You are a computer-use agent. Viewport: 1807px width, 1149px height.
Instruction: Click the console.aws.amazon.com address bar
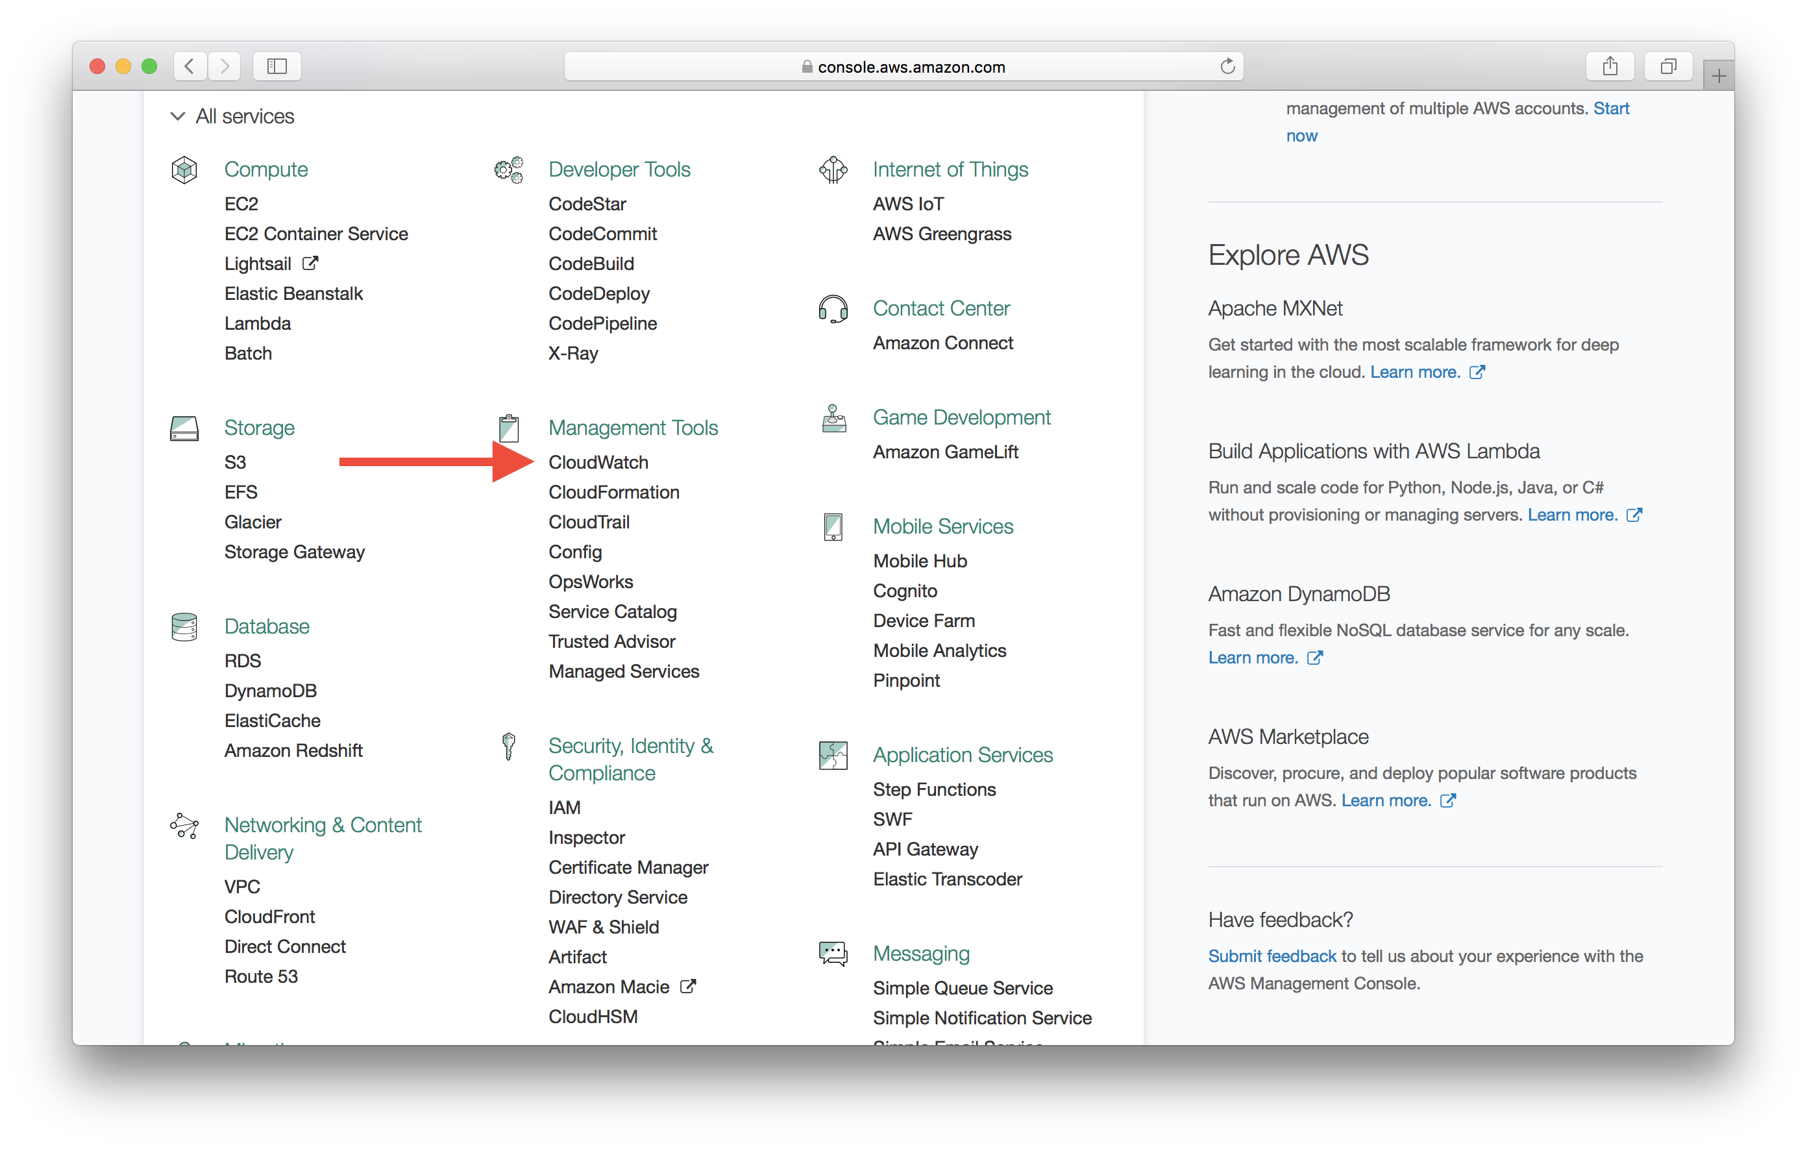click(903, 66)
